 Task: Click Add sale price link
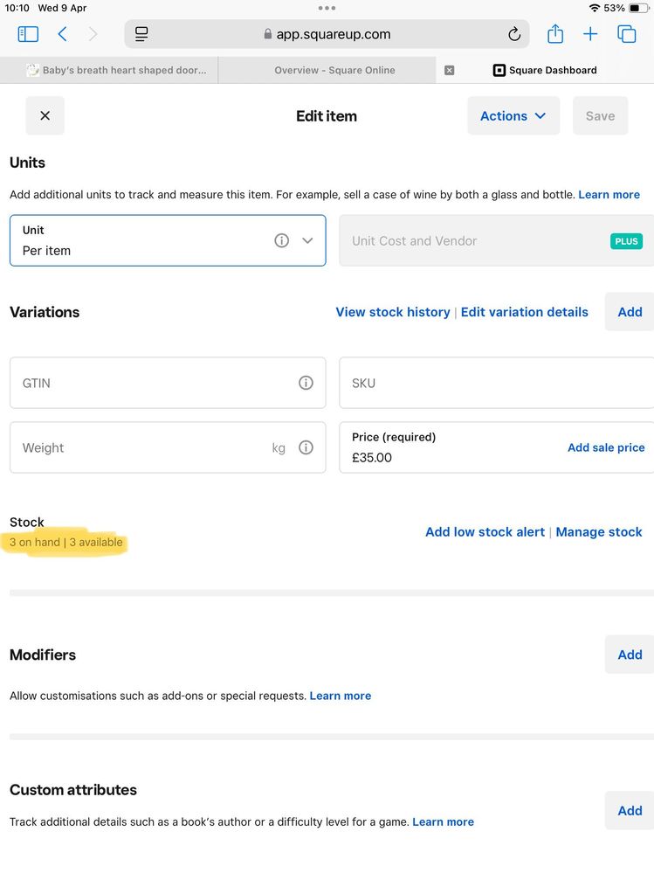click(606, 447)
